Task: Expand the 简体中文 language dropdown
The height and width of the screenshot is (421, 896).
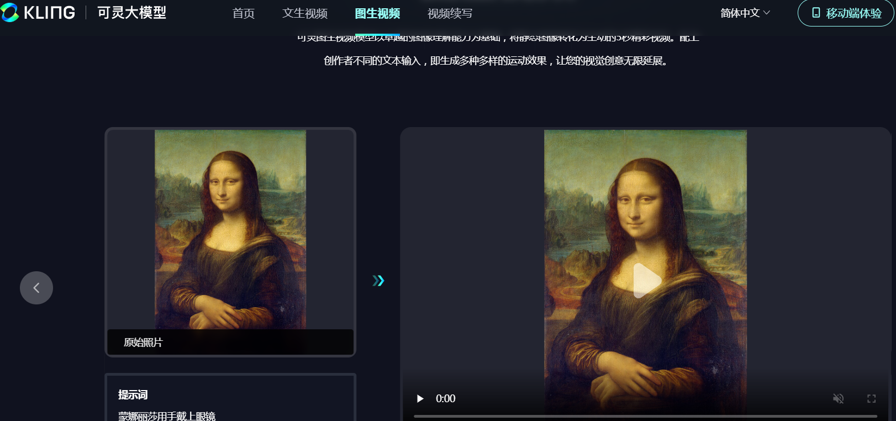Action: point(745,13)
